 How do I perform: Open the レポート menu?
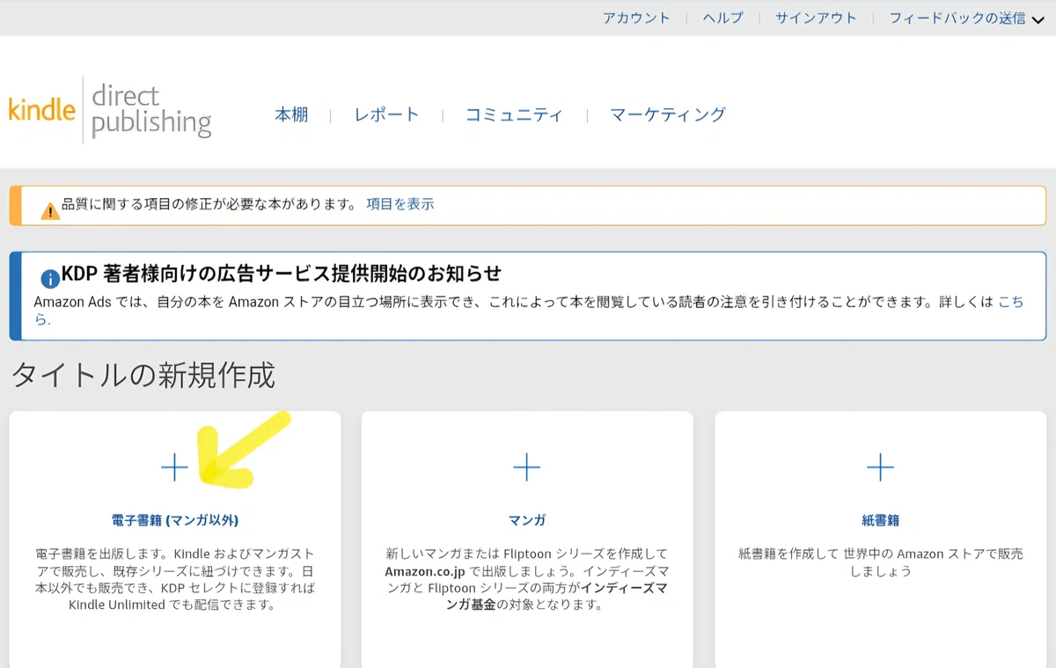[386, 114]
